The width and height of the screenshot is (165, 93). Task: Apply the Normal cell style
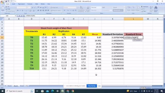[x=96, y=7]
